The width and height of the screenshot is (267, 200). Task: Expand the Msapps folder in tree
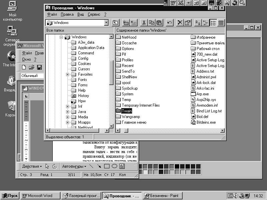pos(68,122)
